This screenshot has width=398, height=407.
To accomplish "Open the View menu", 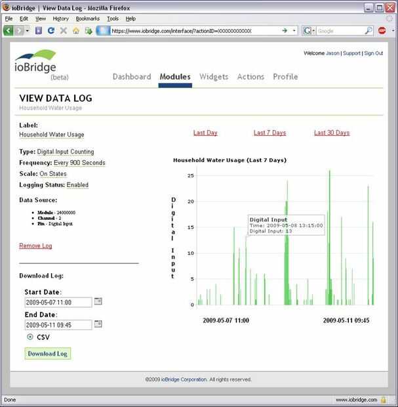I will click(x=41, y=18).
